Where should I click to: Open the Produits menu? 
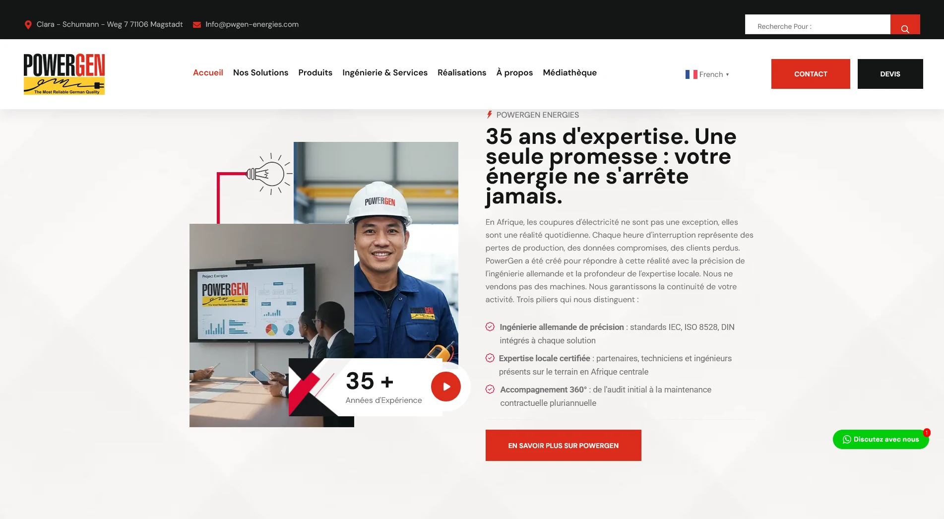pos(315,72)
